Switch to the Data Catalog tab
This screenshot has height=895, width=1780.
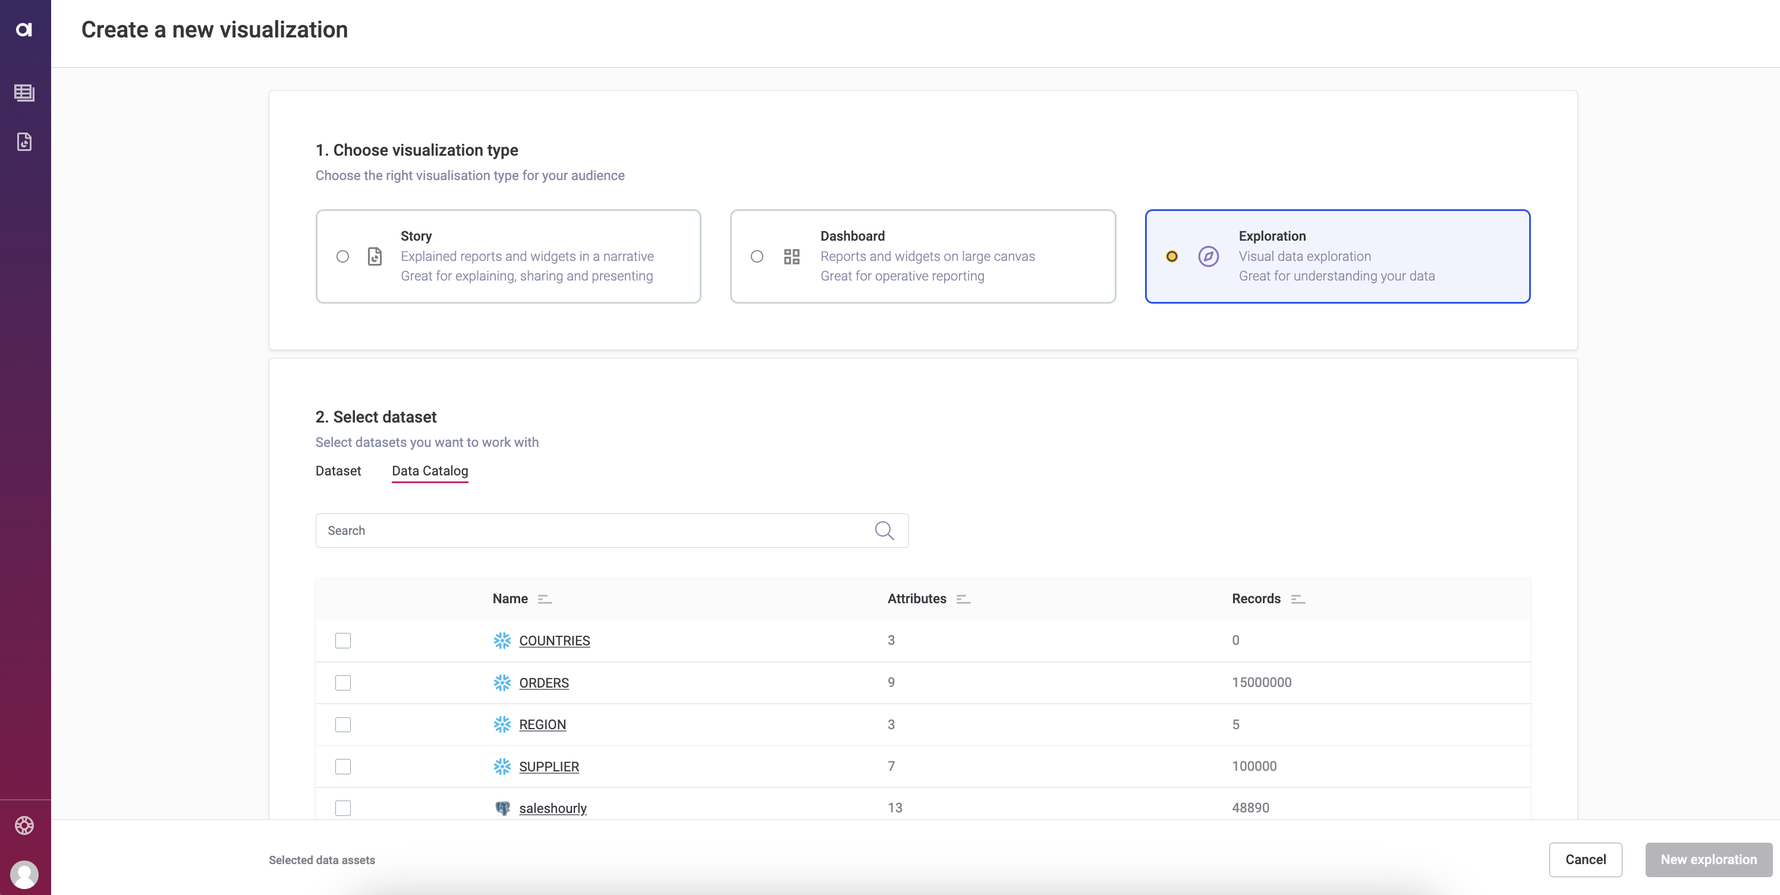pos(430,471)
